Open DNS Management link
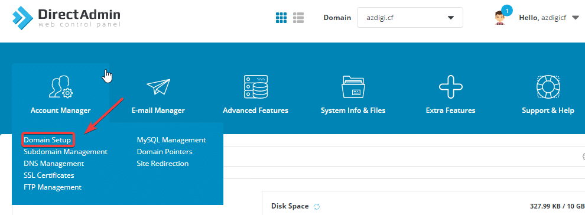This screenshot has width=585, height=215. [x=54, y=164]
